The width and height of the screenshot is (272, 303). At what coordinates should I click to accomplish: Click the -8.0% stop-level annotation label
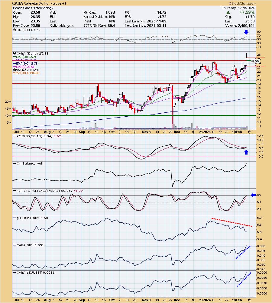point(255,62)
